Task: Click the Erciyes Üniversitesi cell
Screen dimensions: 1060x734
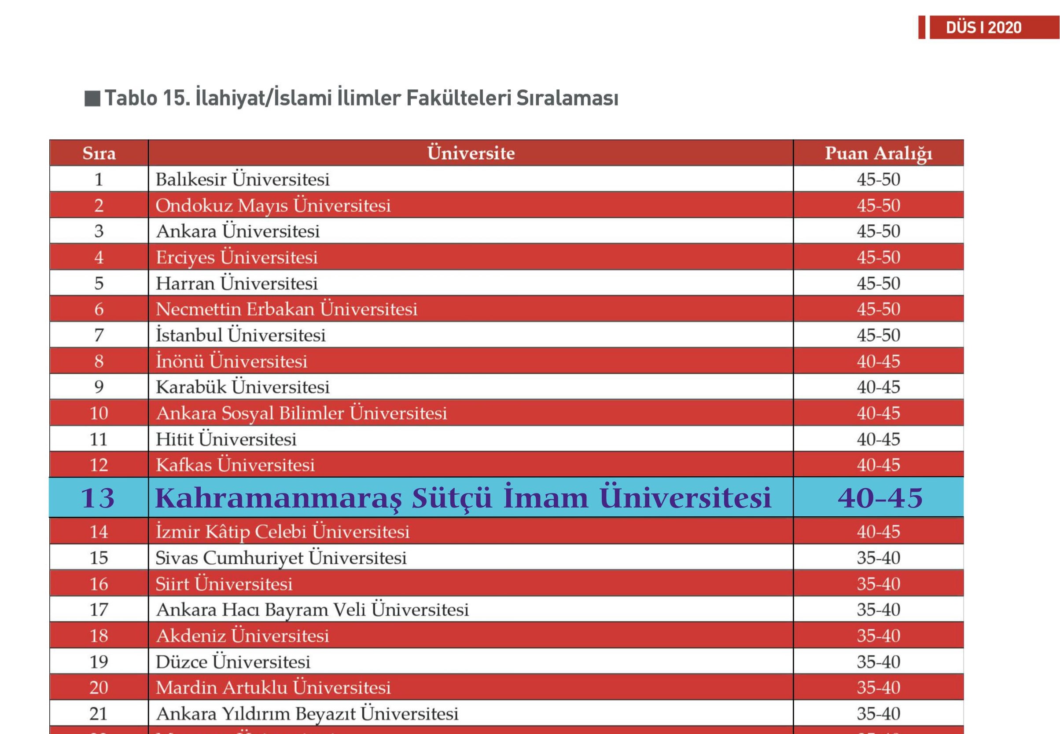Action: pyautogui.click(x=236, y=257)
